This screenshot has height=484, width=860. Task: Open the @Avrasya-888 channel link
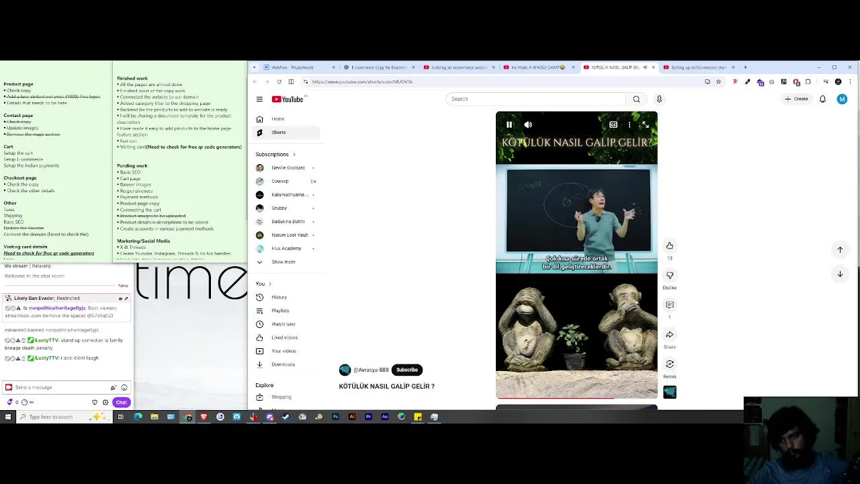371,370
